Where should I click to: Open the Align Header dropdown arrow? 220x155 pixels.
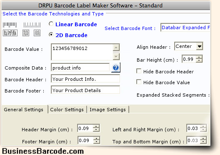point(199,46)
